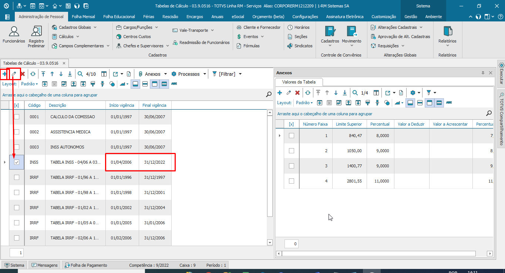Select the Valores da Tabela tab

point(300,82)
